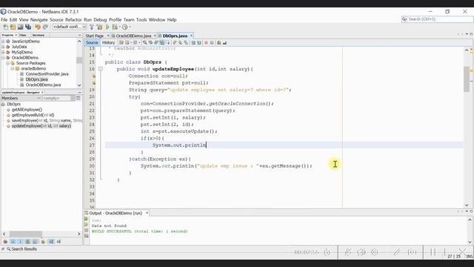Select getAllEmployee() in Navigator
The image size is (474, 267).
point(27,110)
